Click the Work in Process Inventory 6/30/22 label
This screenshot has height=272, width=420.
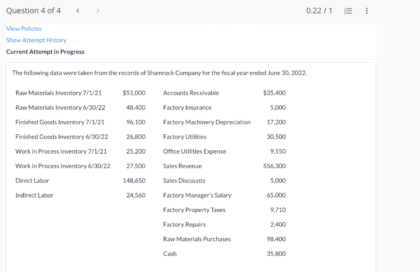(63, 166)
